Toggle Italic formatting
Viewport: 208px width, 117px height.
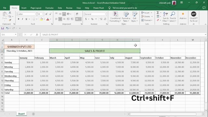(x=22, y=19)
